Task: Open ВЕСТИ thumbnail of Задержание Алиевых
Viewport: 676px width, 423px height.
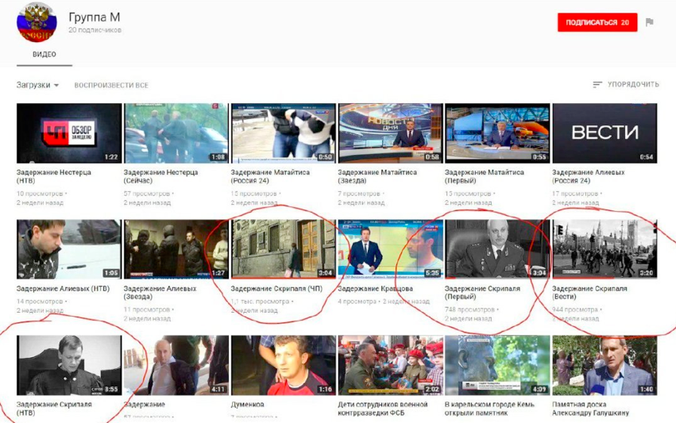Action: pos(605,133)
